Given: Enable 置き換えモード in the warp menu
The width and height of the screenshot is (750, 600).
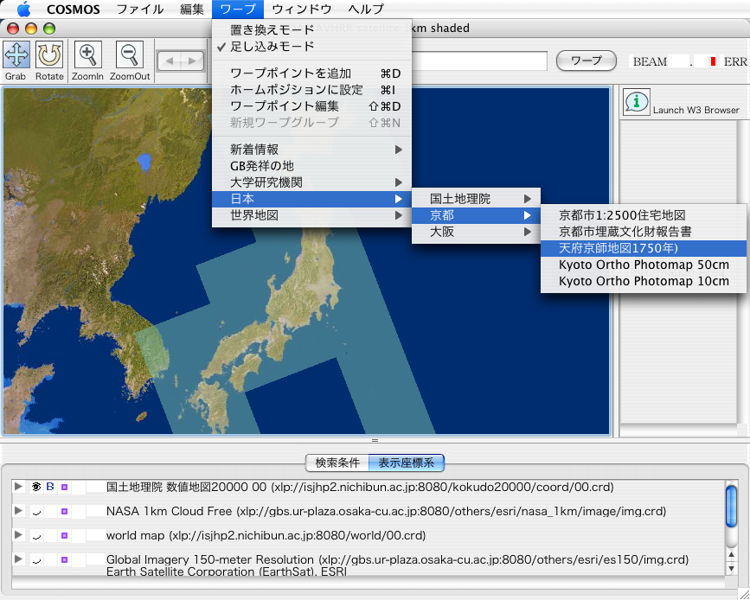Looking at the screenshot, I should coord(272,30).
